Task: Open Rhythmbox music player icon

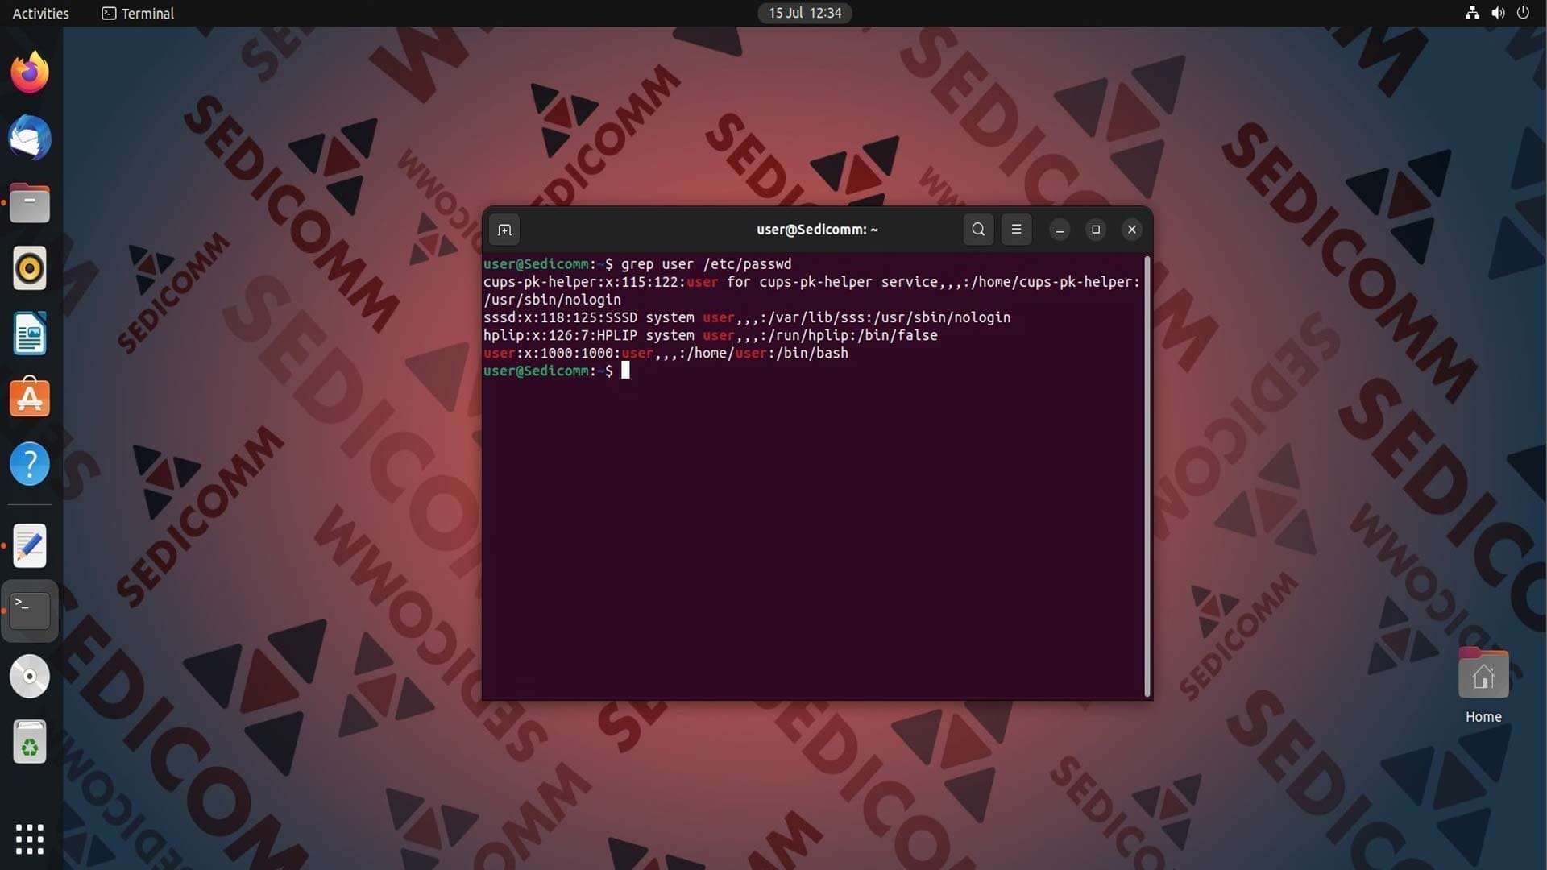Action: (x=30, y=268)
